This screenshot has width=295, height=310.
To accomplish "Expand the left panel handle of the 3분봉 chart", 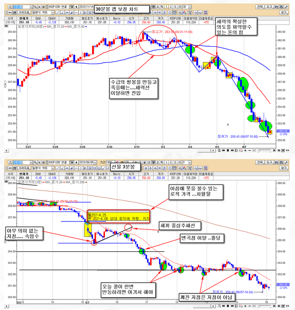I will point(5,239).
